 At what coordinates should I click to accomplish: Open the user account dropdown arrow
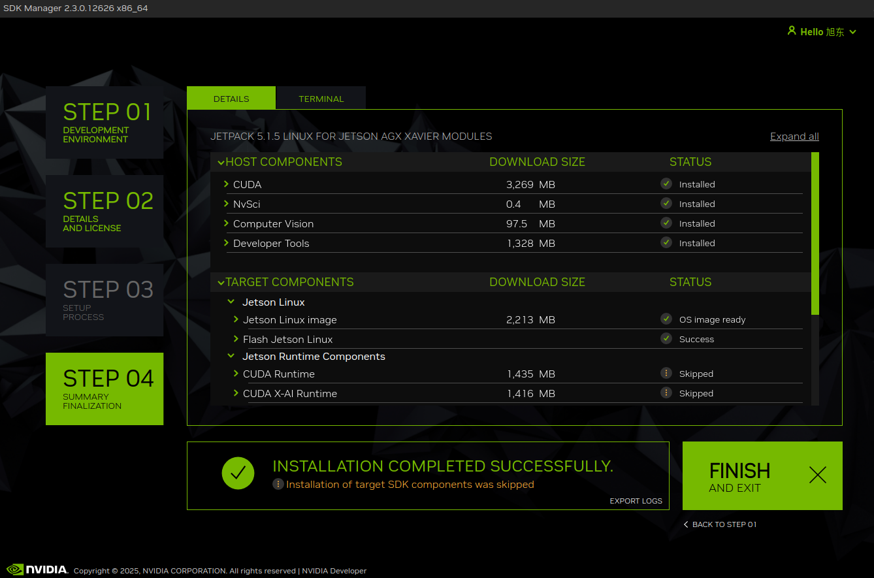852,32
